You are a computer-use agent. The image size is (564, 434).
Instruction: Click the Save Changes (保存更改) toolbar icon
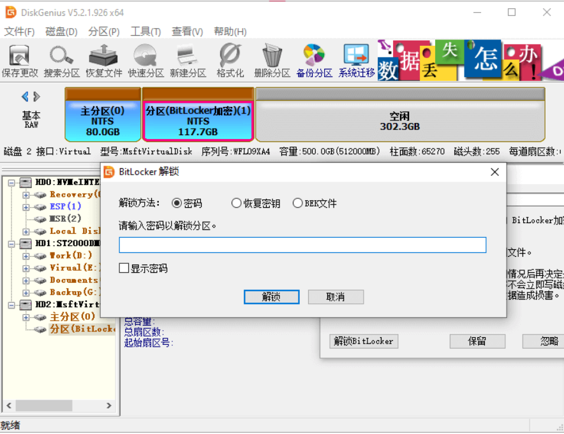19,61
